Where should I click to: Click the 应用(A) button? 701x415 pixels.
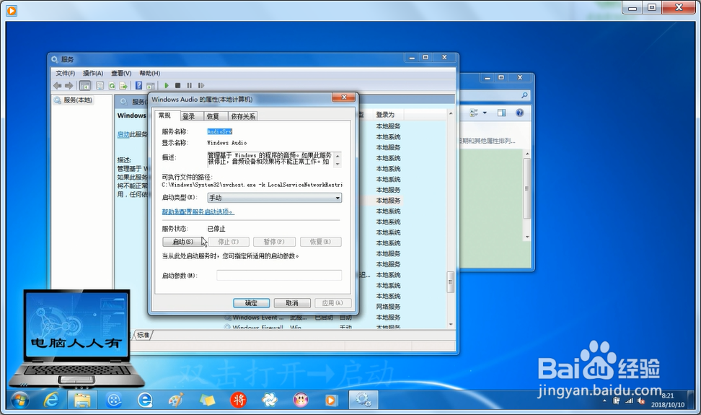pos(332,303)
